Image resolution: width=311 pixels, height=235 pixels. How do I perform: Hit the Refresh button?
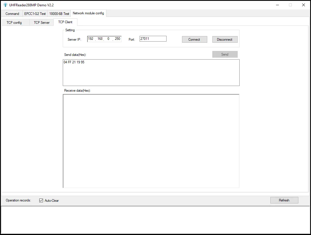click(284, 200)
